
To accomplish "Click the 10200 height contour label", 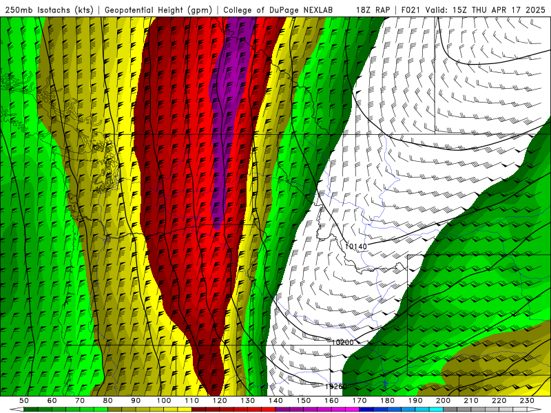I will pyautogui.click(x=342, y=342).
